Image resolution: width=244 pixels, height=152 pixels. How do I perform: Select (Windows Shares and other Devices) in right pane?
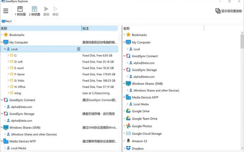[156, 90]
